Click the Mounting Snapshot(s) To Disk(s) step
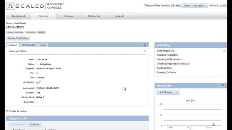The image size is (232, 130). coord(173,64)
